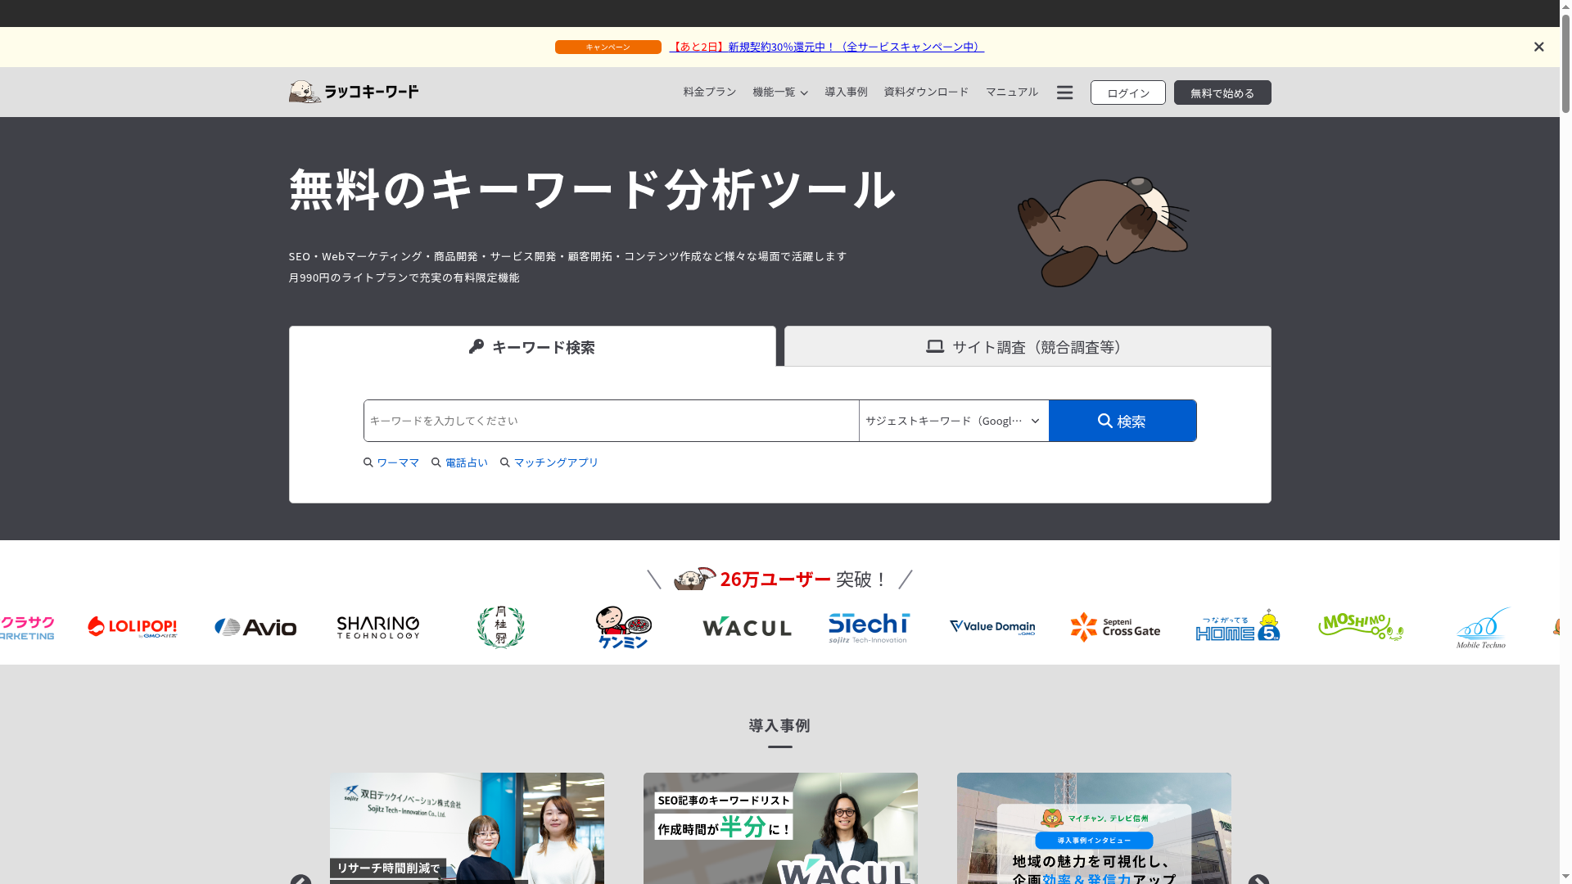Screen dimensions: 1572x884
Task: Click the HOME 5 logo
Action: pyautogui.click(x=1238, y=625)
